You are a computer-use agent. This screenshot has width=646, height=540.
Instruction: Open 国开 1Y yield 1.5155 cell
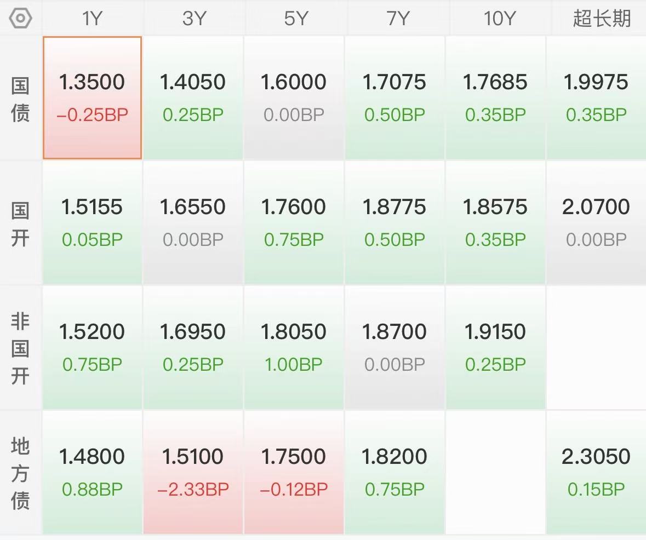point(92,222)
